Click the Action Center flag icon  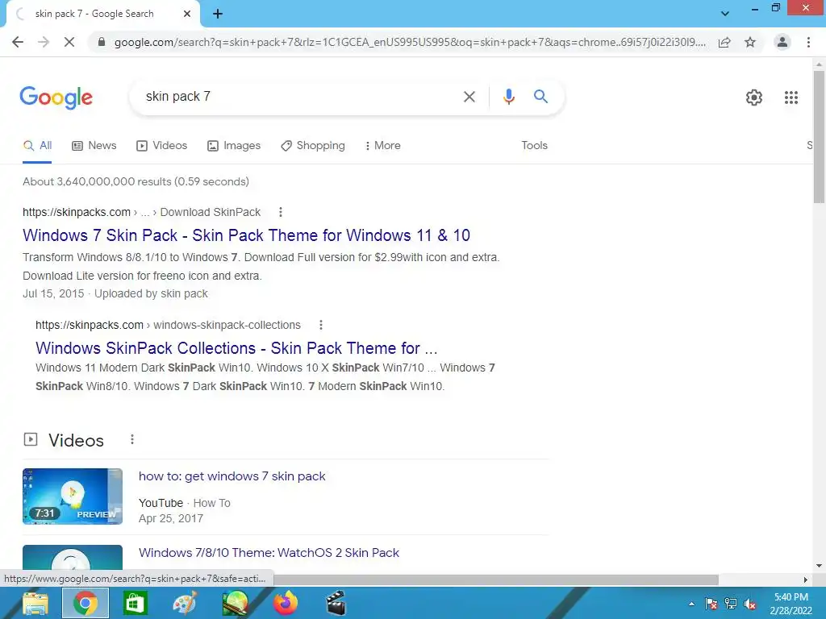pos(711,604)
